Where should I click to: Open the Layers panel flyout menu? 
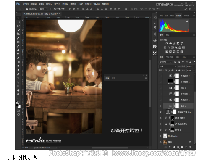[x=194, y=57]
